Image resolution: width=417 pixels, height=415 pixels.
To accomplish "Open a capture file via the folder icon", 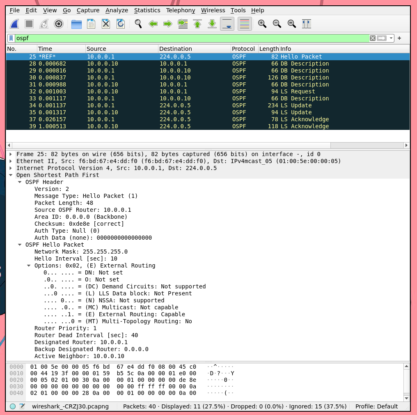I will coord(76,24).
